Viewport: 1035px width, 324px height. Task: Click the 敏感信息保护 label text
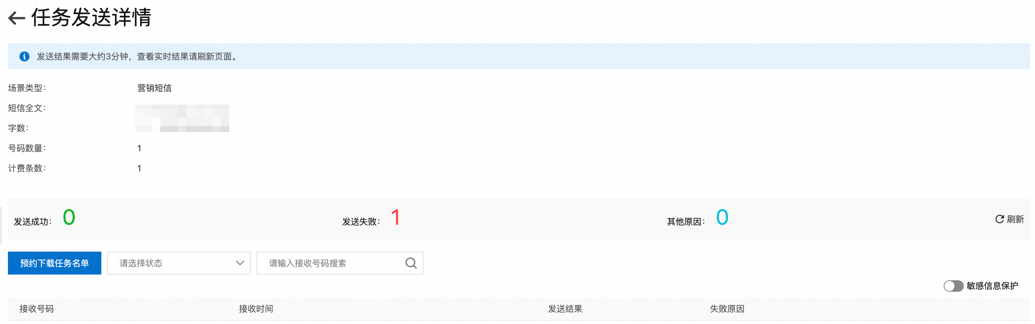[x=992, y=286]
